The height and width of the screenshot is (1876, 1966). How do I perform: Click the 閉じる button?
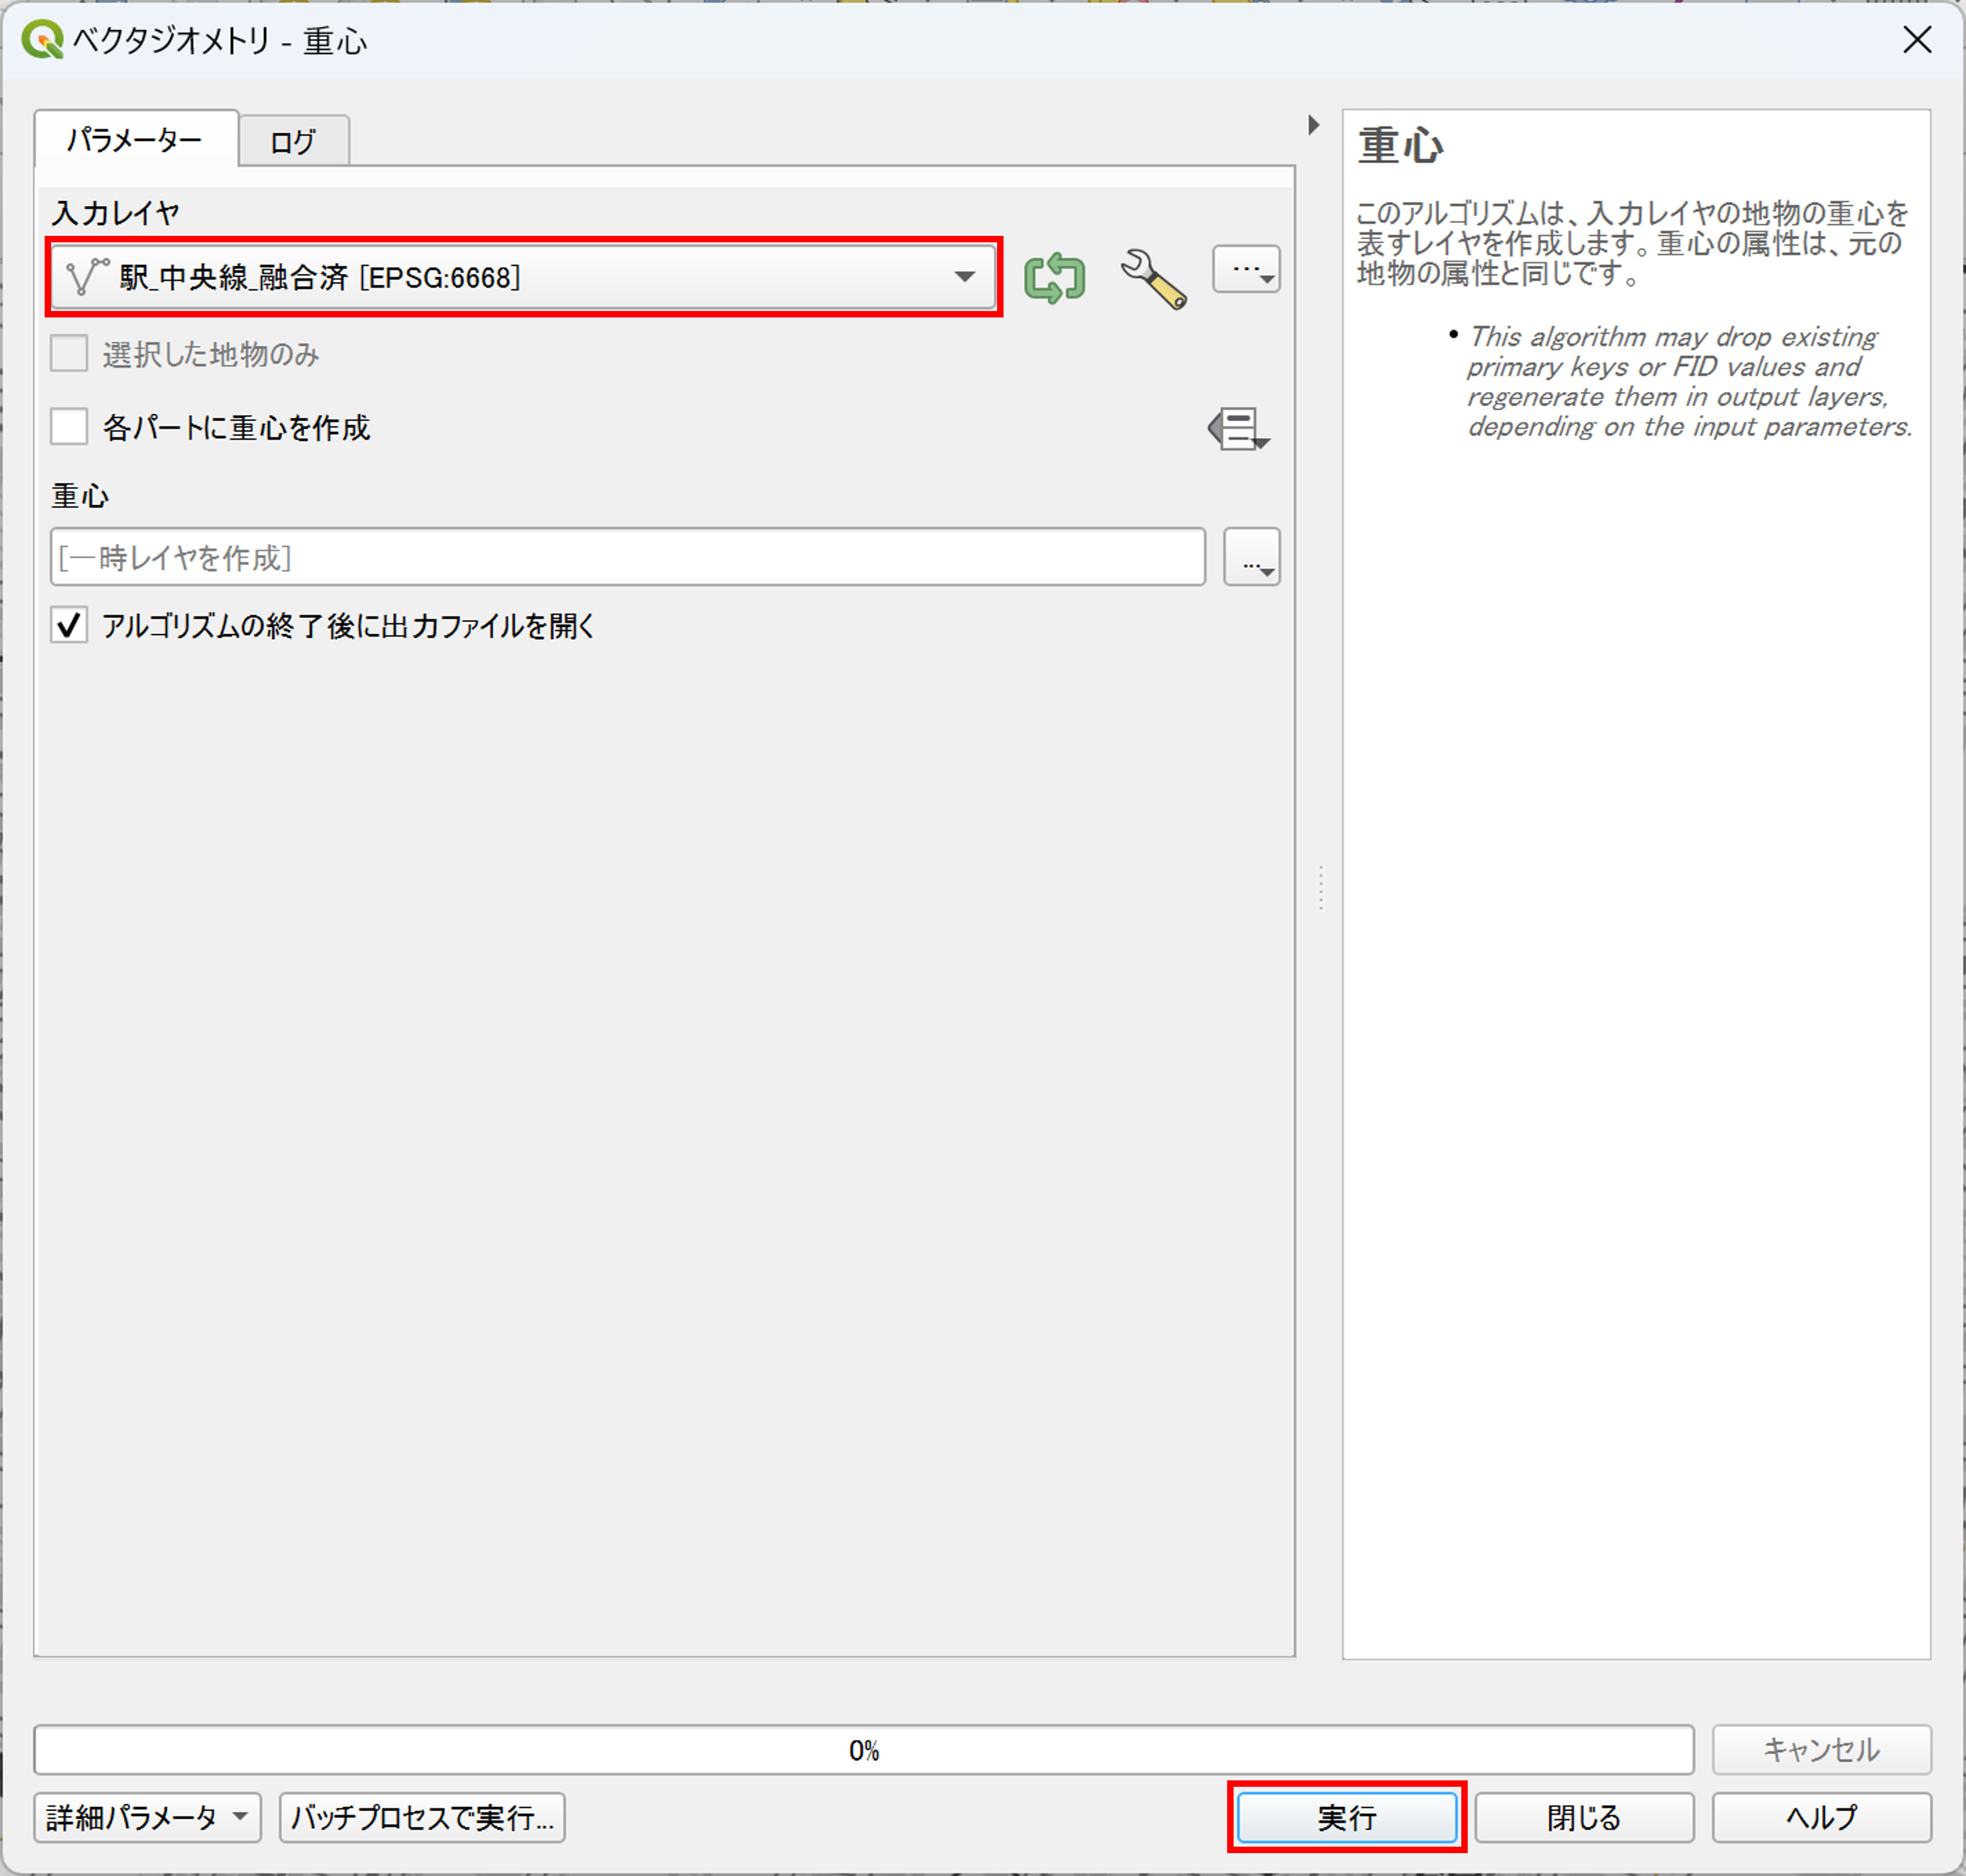coord(1584,1817)
